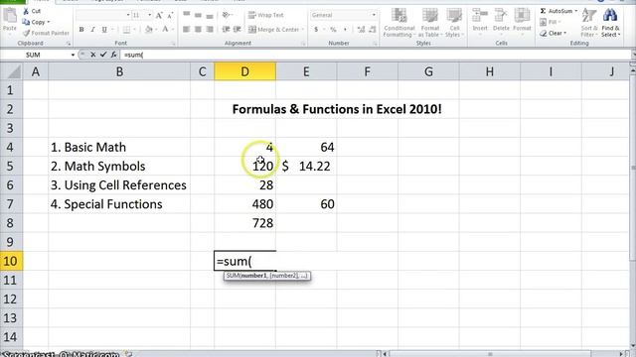Confirm formula with the checkmark Enter button
Screen dimensions: 636x357
(103, 55)
